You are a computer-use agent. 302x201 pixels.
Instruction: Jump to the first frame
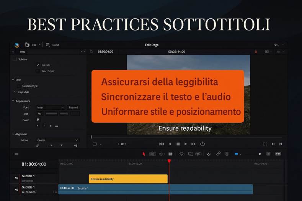[x=162, y=144]
